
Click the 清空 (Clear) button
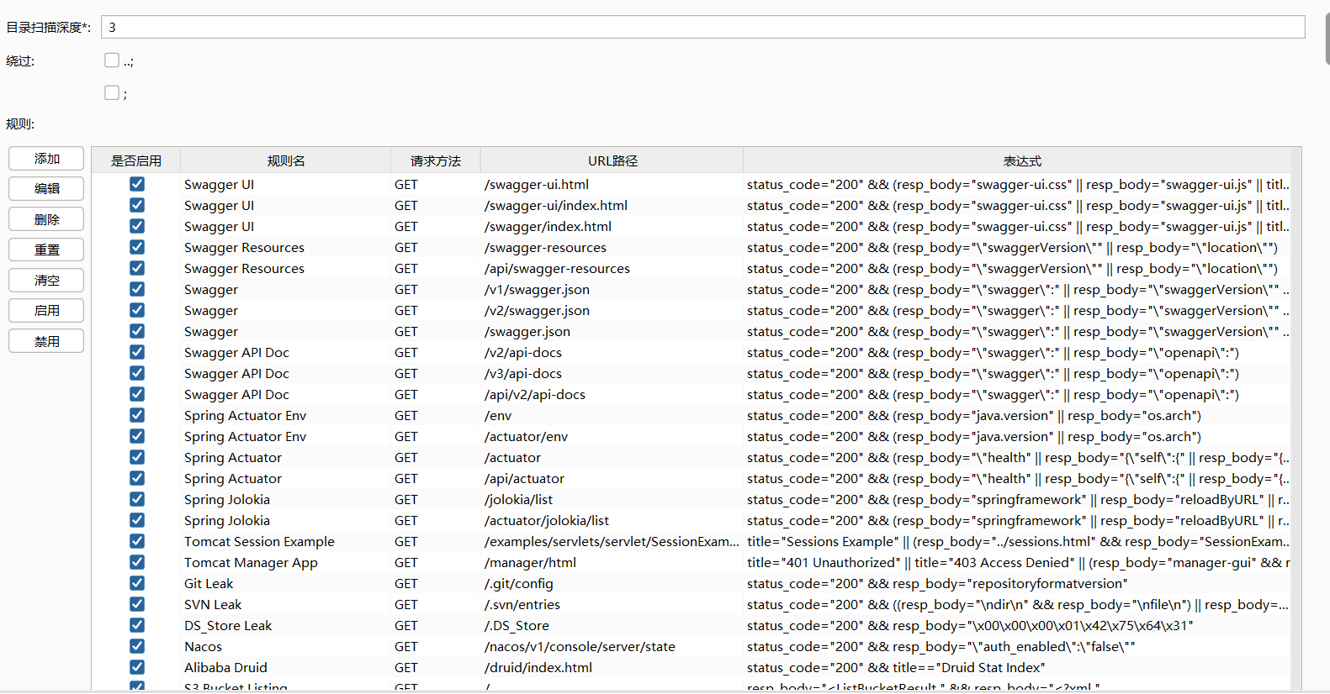point(46,281)
